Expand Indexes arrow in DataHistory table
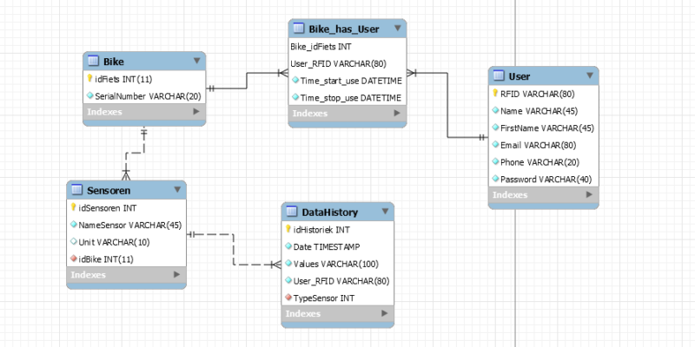Viewport: 695px width, 347px height. [385, 313]
